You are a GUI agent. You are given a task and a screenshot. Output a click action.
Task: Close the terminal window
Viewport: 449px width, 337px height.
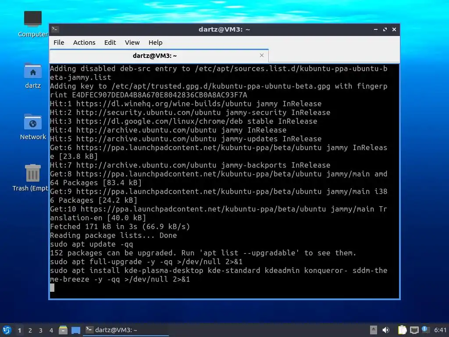(x=394, y=29)
